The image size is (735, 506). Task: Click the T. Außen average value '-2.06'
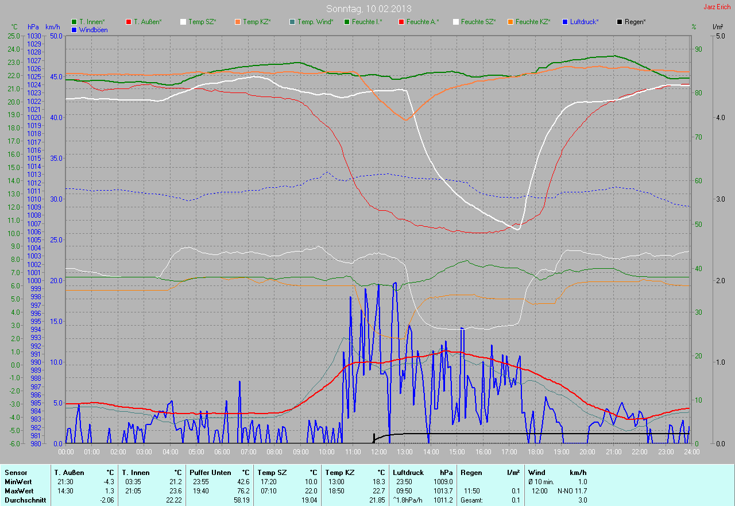(x=106, y=500)
